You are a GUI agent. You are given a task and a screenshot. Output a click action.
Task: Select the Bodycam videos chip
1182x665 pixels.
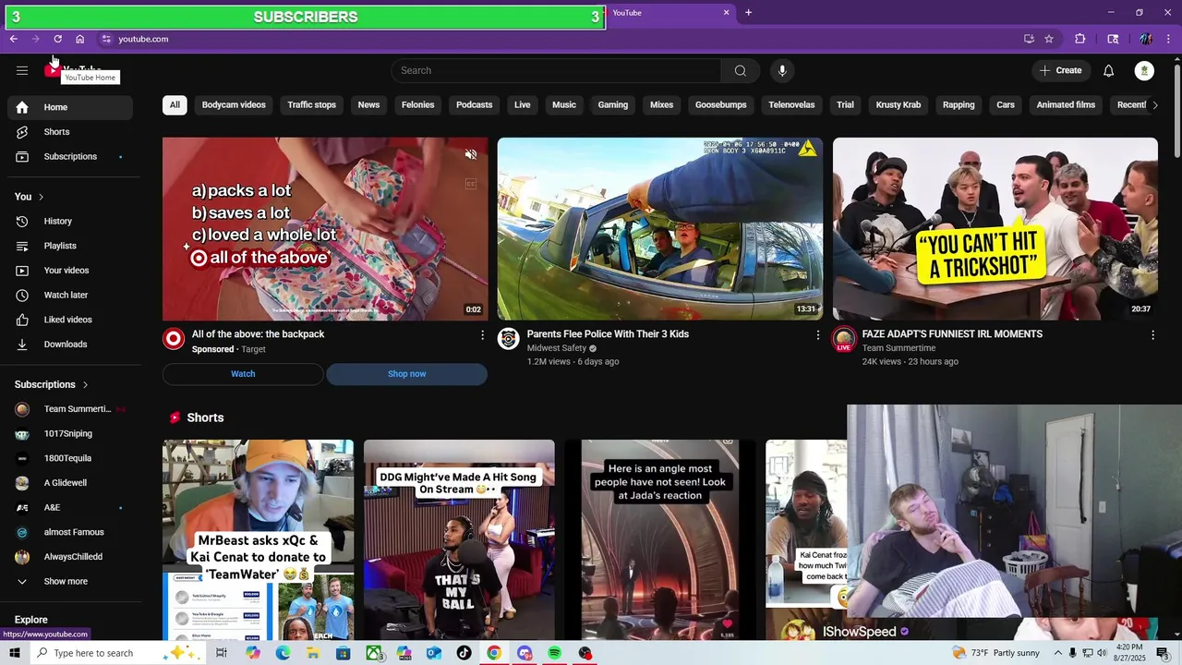(234, 105)
